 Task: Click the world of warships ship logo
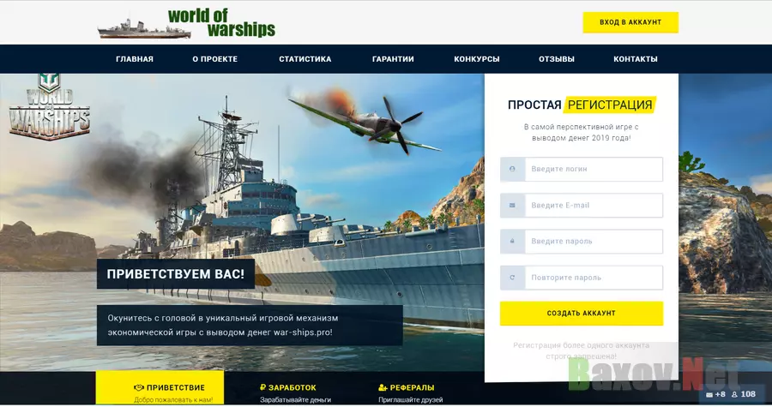click(187, 23)
